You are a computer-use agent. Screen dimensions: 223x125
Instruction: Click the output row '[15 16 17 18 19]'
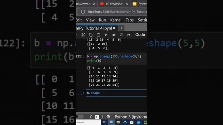[103, 81]
